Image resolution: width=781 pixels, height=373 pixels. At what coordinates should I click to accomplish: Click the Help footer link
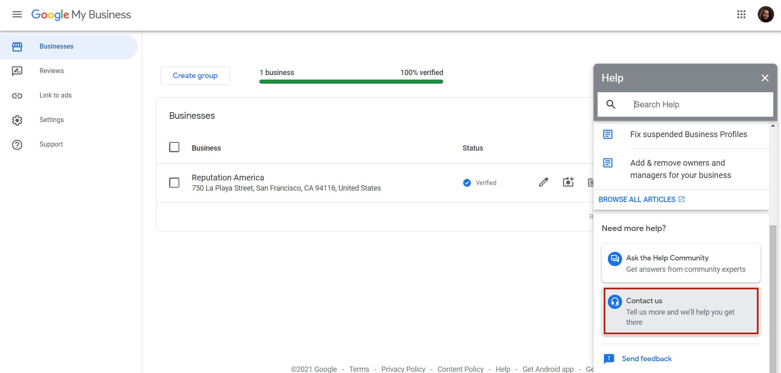[503, 369]
